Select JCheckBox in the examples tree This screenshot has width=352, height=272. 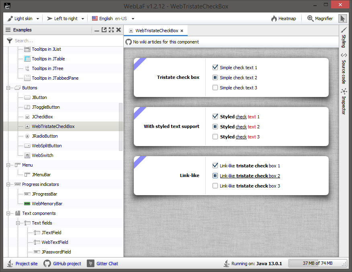coord(43,117)
